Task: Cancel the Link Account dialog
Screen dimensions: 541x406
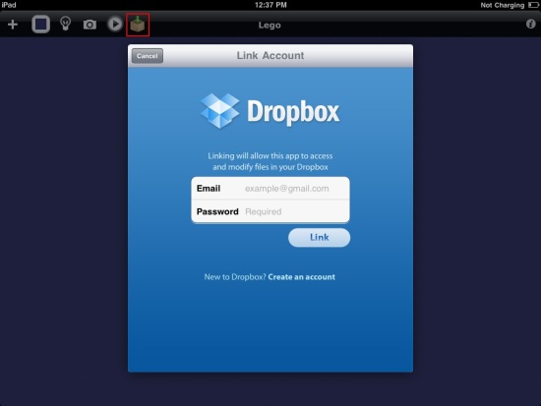Action: pyautogui.click(x=148, y=56)
